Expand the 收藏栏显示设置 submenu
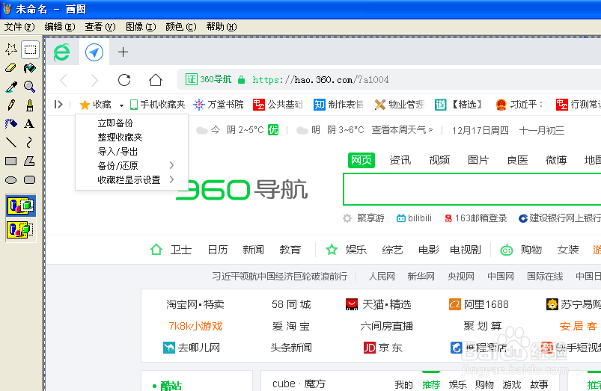 tap(132, 179)
